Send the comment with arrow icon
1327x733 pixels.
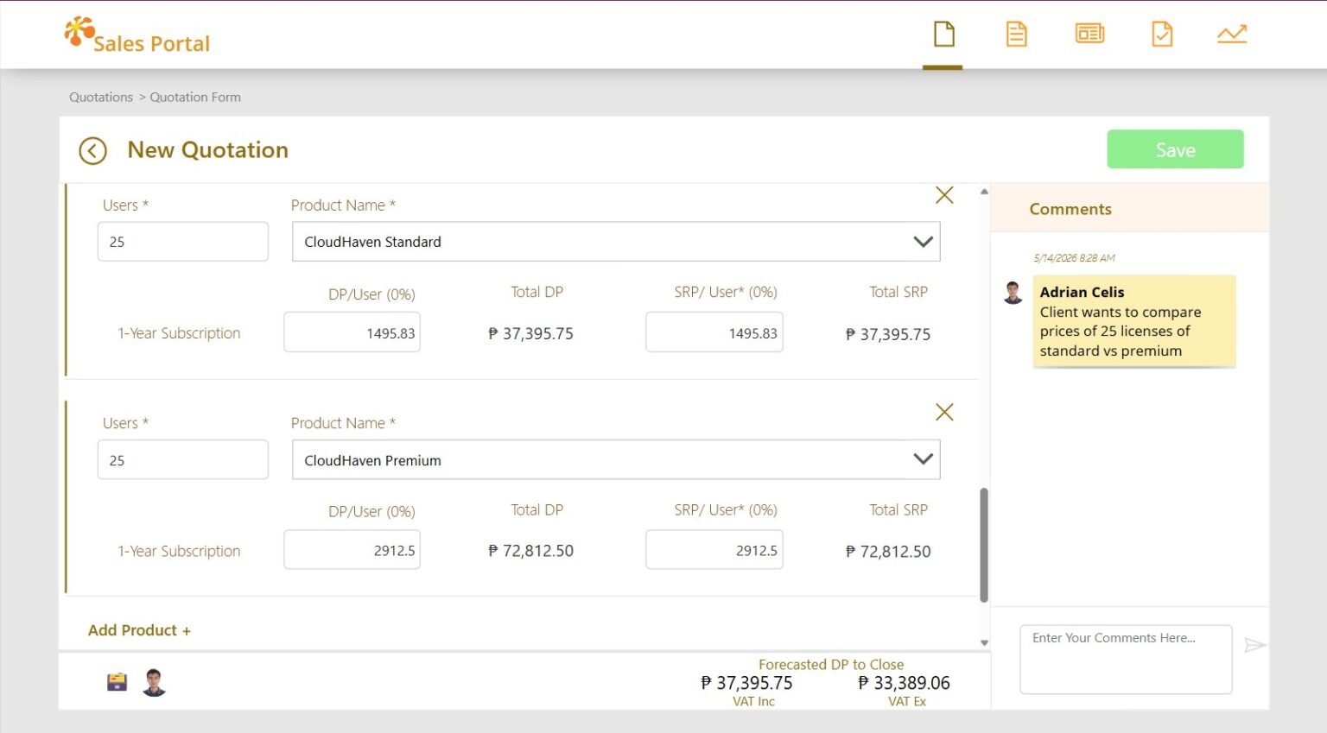[1255, 645]
